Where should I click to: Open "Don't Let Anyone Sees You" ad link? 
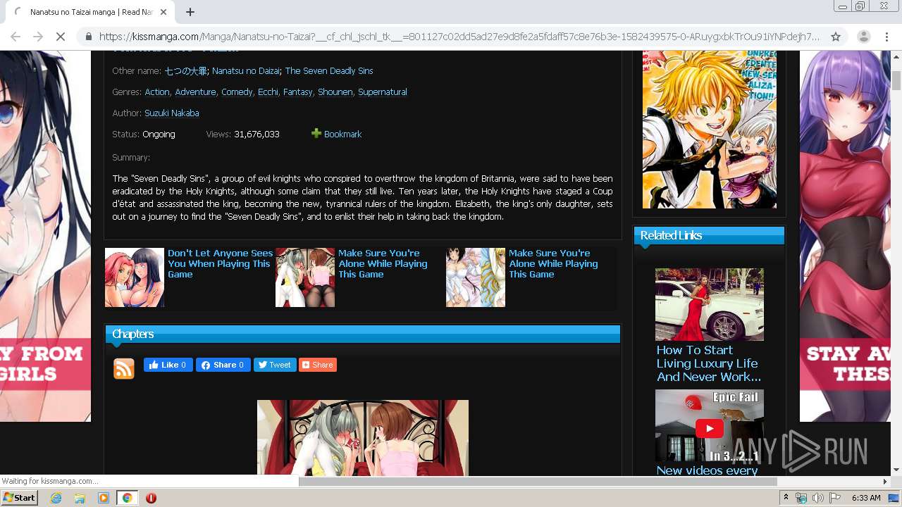click(220, 263)
